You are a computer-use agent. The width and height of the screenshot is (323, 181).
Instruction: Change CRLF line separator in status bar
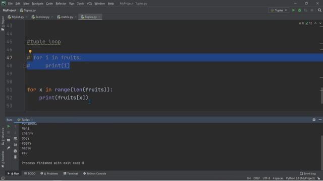256,178
